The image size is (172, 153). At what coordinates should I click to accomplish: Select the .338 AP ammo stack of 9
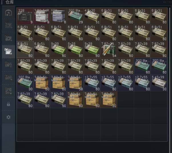pyautogui.click(x=25, y=16)
